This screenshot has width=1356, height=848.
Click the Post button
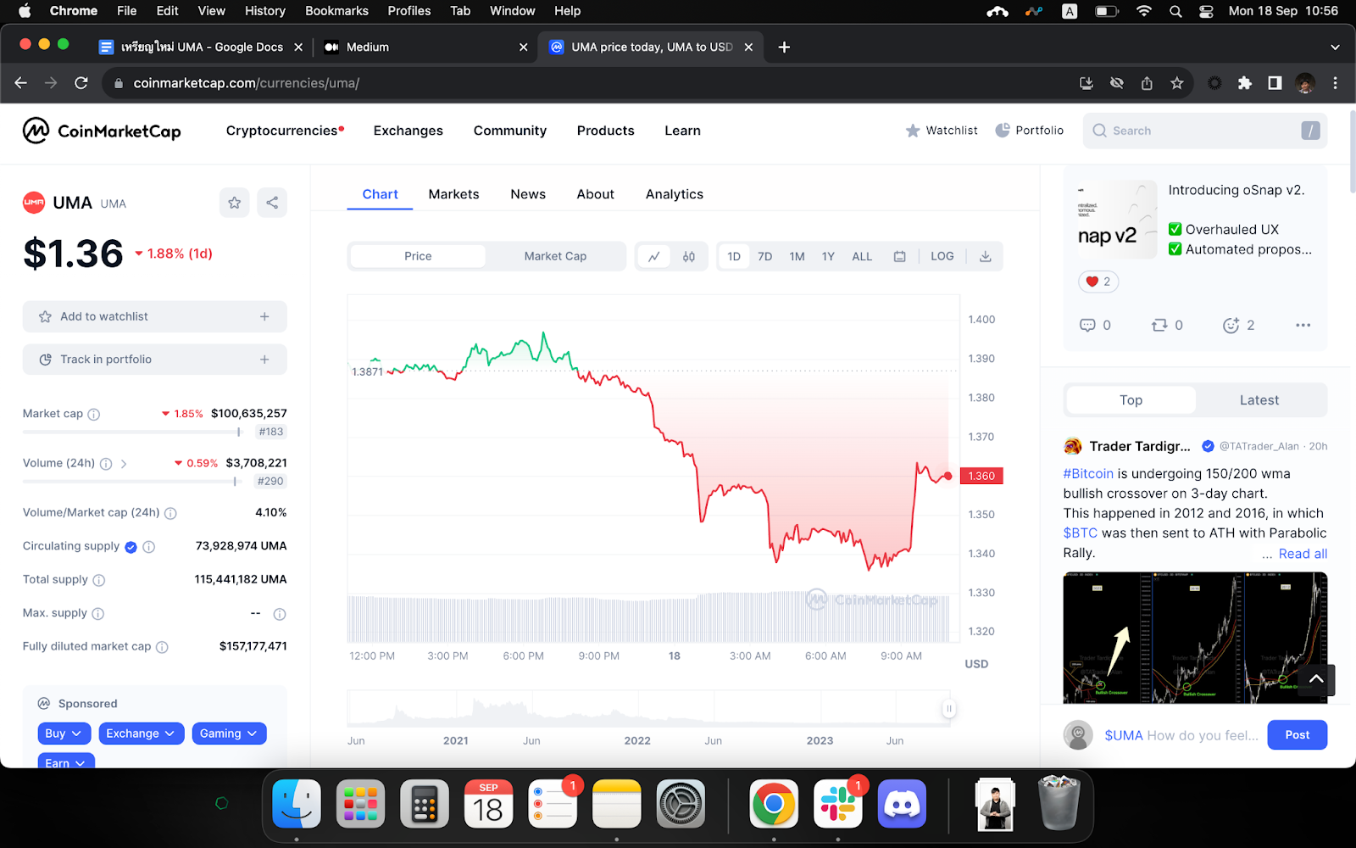[x=1298, y=735]
